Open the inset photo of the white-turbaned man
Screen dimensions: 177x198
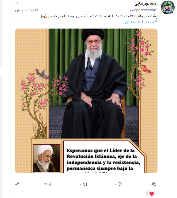[x=47, y=159]
